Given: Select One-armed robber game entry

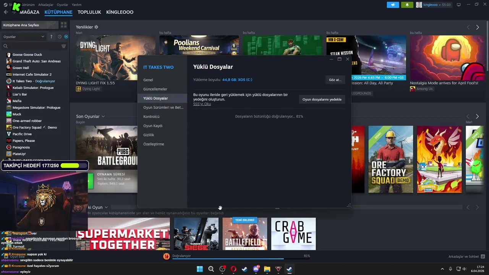Looking at the screenshot, I should pos(27,121).
